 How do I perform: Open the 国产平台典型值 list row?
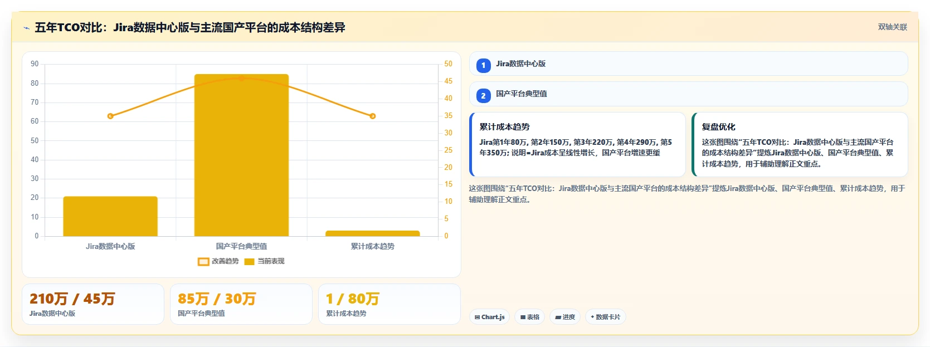coord(688,94)
